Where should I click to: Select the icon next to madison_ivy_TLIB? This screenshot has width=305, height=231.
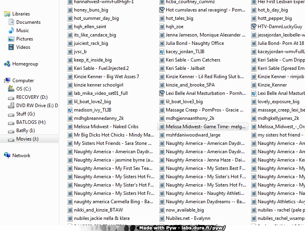pyautogui.click(x=70, y=110)
